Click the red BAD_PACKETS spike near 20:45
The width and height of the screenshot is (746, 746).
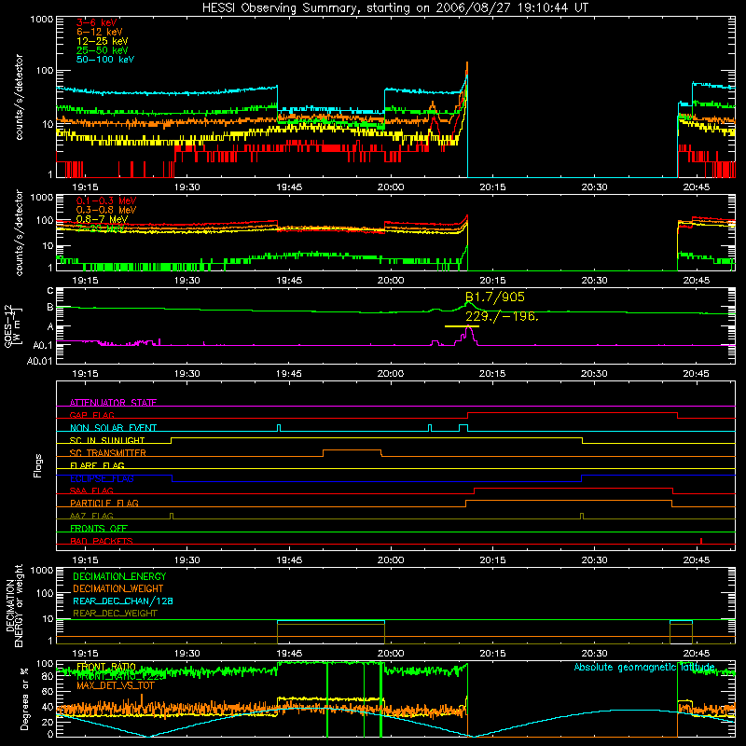click(x=701, y=541)
